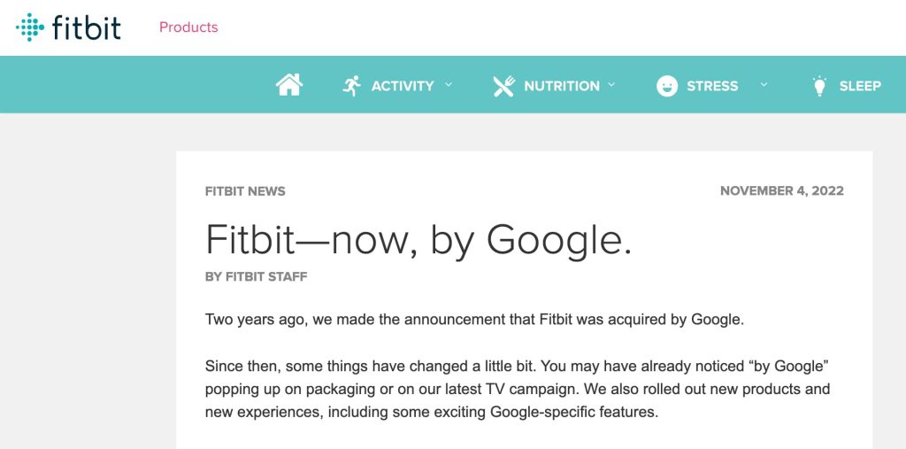Open the Products link
This screenshot has width=906, height=449.
tap(188, 27)
